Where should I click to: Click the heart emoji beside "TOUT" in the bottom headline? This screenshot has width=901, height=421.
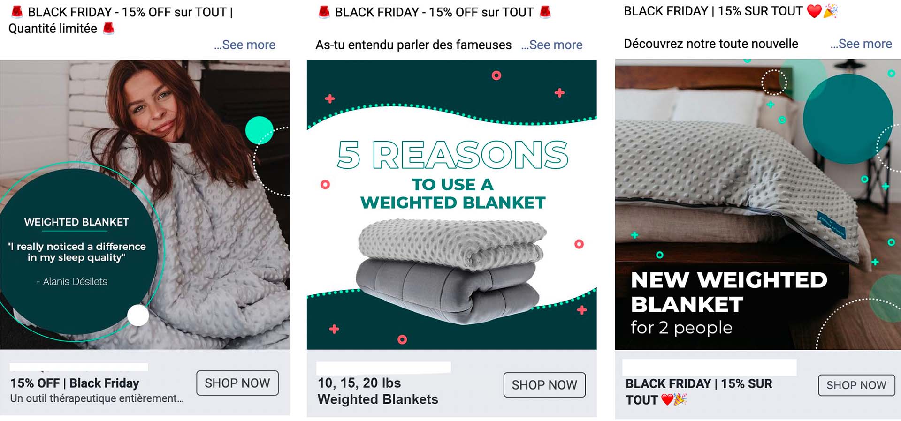[x=667, y=400]
